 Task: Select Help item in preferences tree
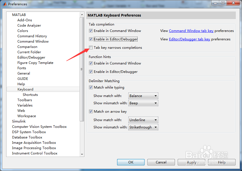coord(21,84)
